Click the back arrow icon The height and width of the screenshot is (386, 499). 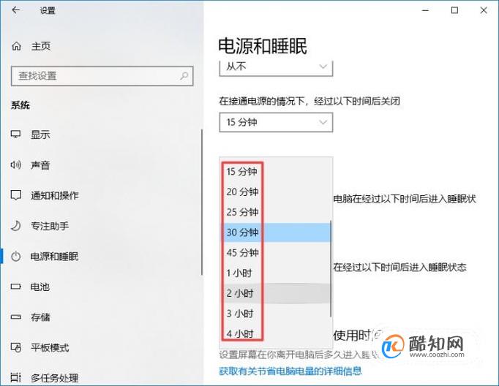pyautogui.click(x=15, y=10)
